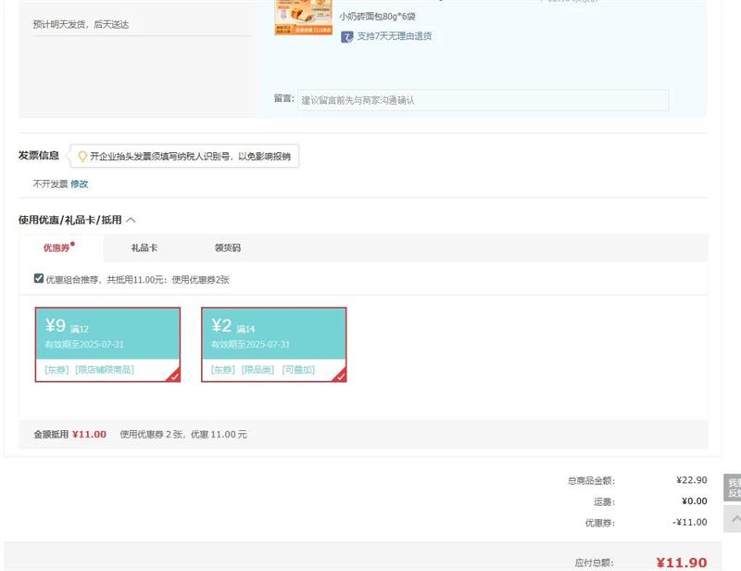741x571 pixels.
Task: Click the 修改 invoice link
Action: tap(80, 184)
